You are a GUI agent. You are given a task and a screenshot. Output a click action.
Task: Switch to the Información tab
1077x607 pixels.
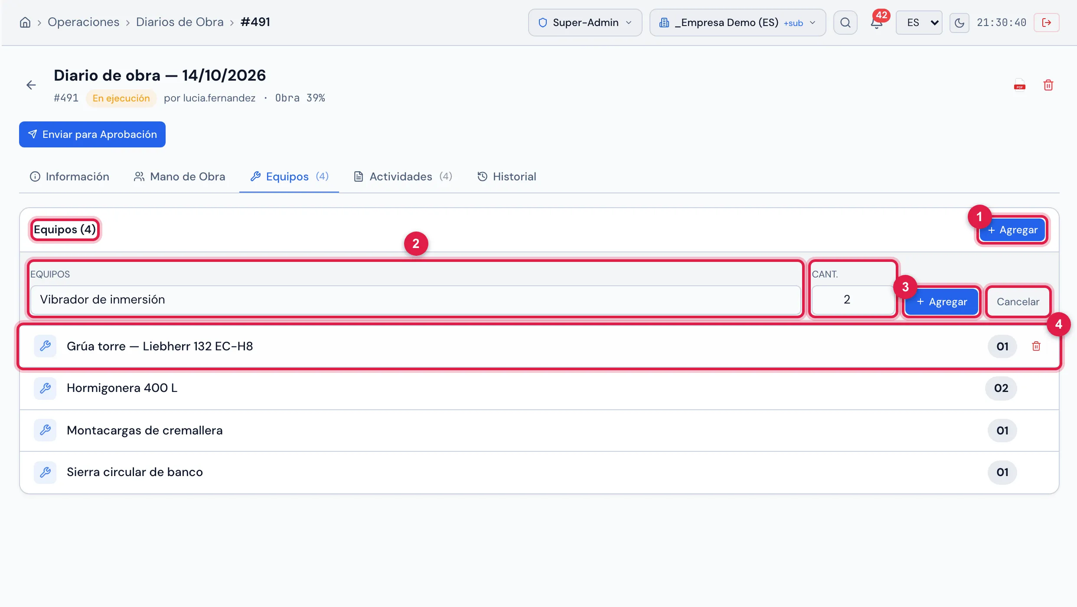click(69, 176)
